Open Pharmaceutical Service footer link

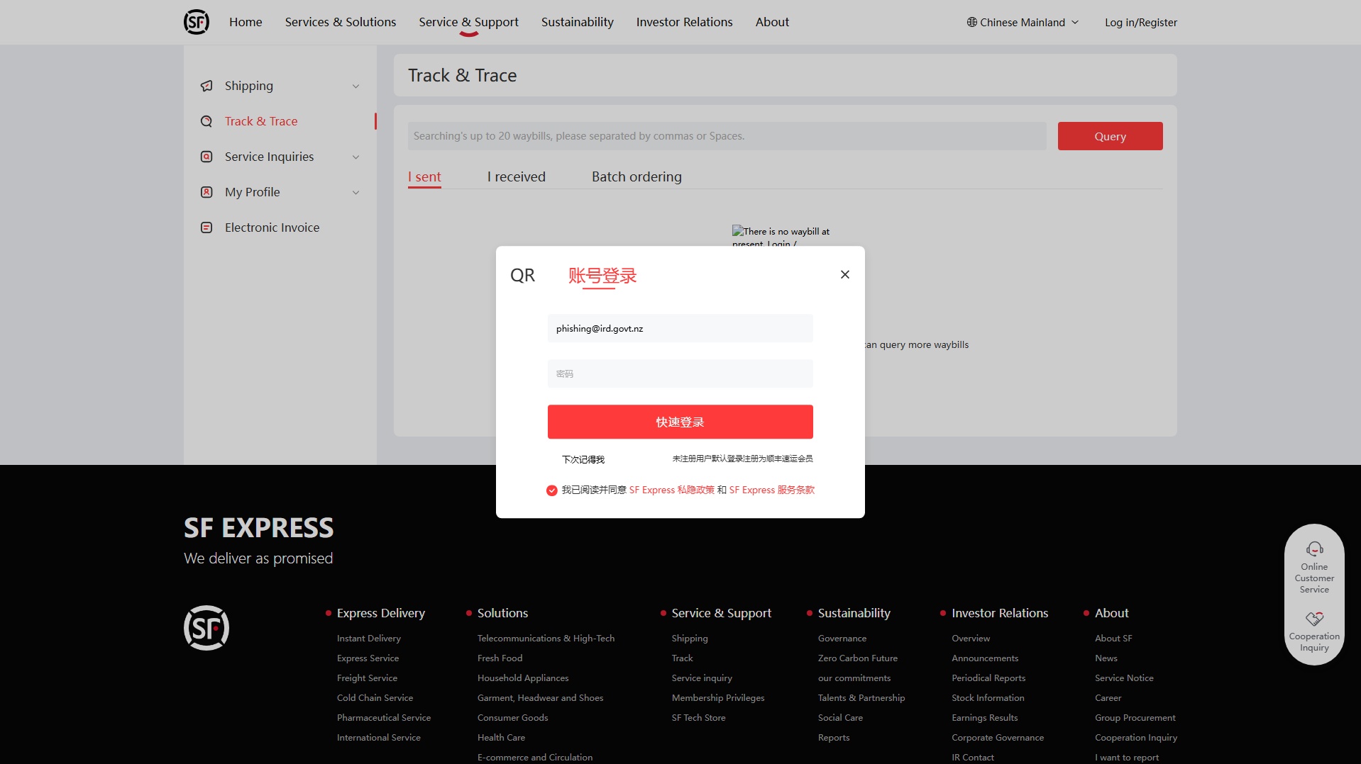click(x=384, y=718)
